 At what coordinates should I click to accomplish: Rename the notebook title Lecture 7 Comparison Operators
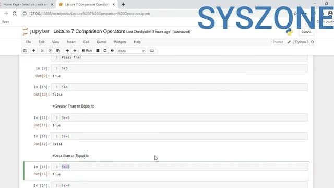(89, 31)
